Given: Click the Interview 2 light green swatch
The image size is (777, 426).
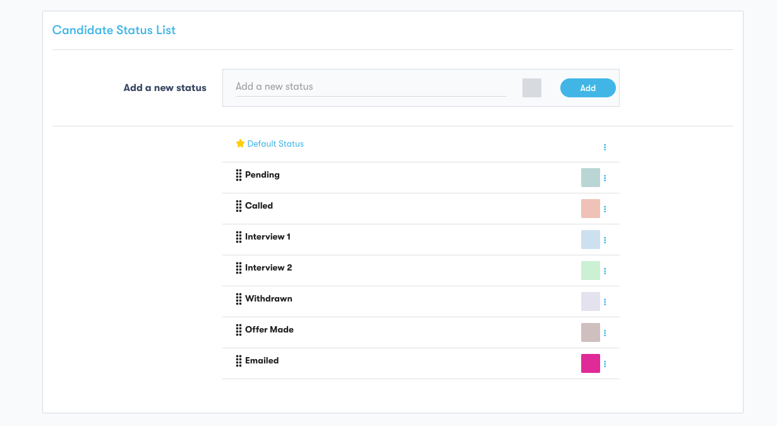Looking at the screenshot, I should (591, 271).
